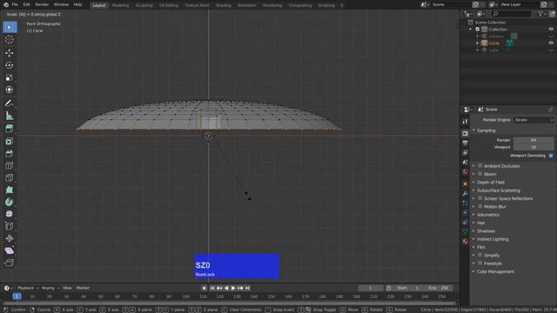Jump to the timeline end frame
Image resolution: width=557 pixels, height=313 pixels.
click(x=247, y=288)
